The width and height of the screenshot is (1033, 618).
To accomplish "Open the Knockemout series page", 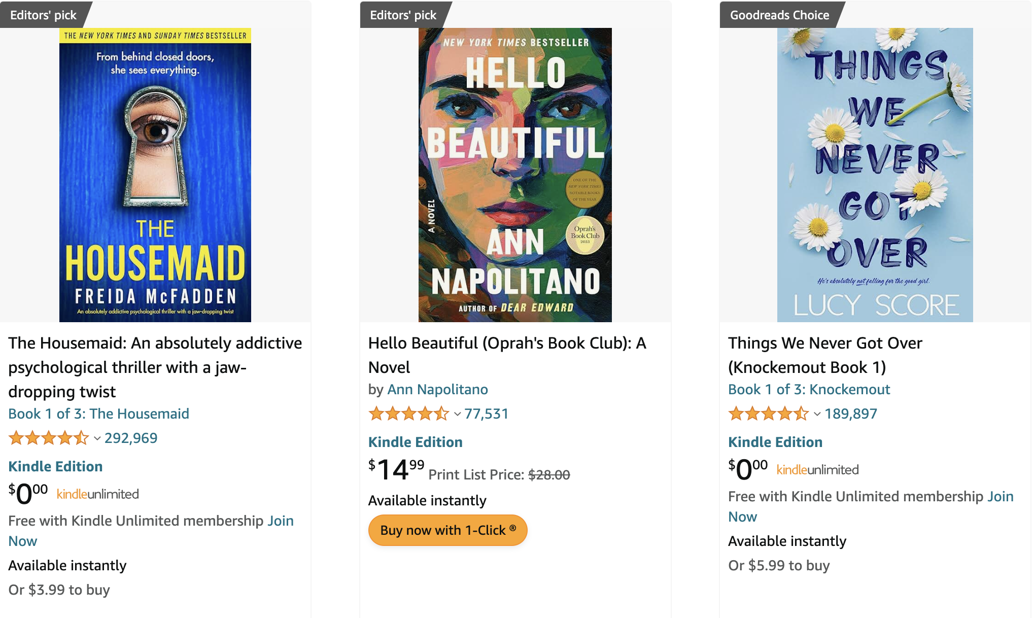I will tap(809, 389).
